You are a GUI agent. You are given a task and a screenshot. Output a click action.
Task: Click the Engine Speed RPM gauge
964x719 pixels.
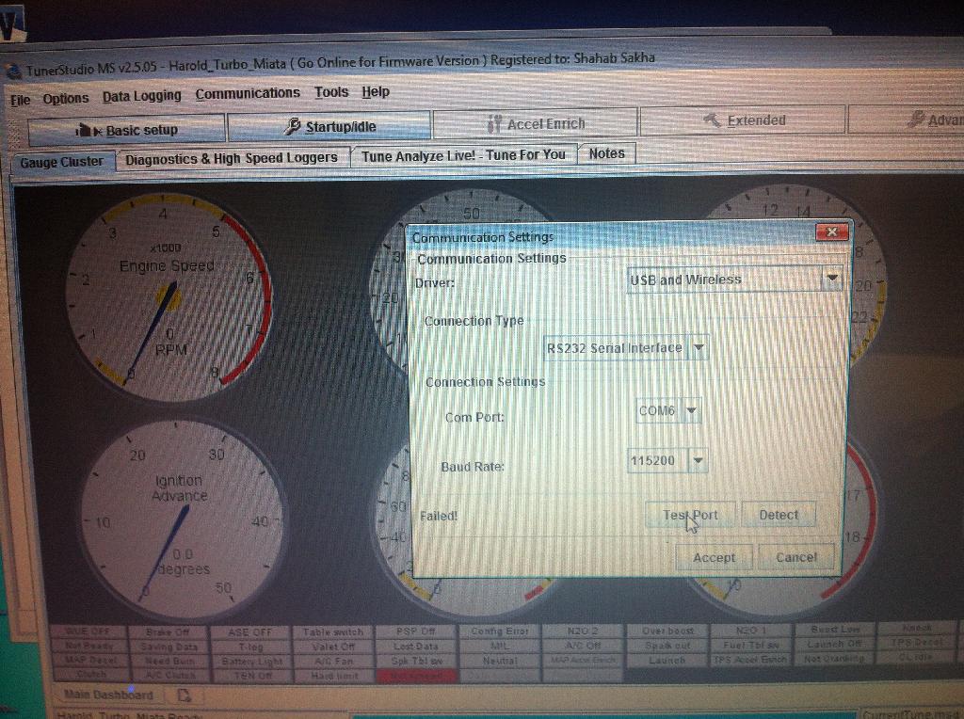click(169, 298)
